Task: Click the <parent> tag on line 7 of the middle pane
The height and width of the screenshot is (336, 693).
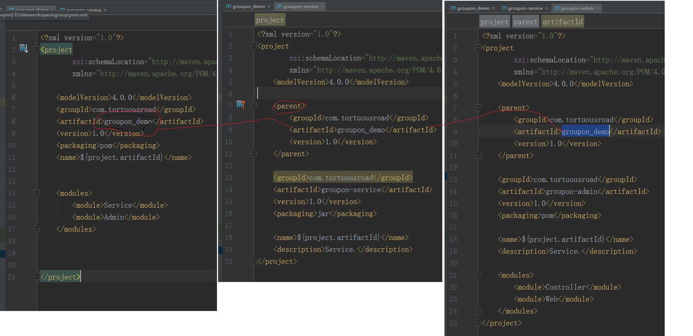Action: pyautogui.click(x=289, y=106)
